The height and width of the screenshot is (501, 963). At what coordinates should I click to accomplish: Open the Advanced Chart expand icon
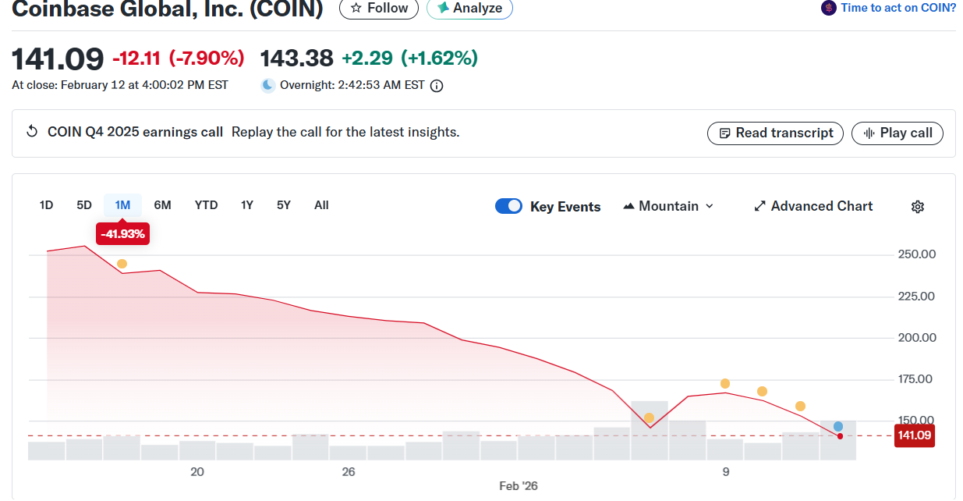pyautogui.click(x=759, y=207)
